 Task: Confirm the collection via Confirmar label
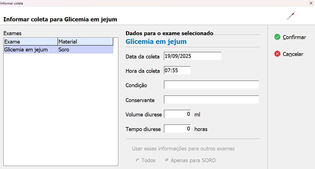pyautogui.click(x=294, y=37)
